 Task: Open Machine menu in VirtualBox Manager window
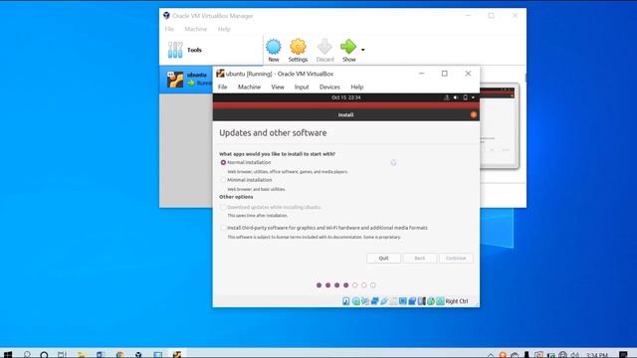[x=196, y=29]
